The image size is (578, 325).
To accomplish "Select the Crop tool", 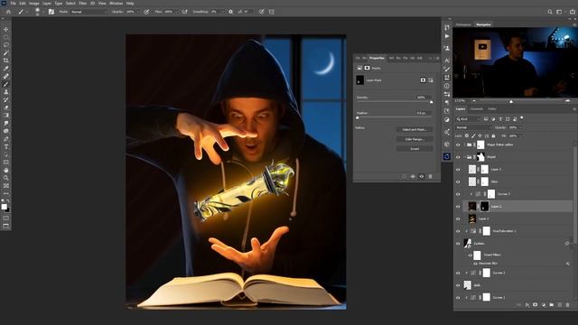I will (x=6, y=60).
